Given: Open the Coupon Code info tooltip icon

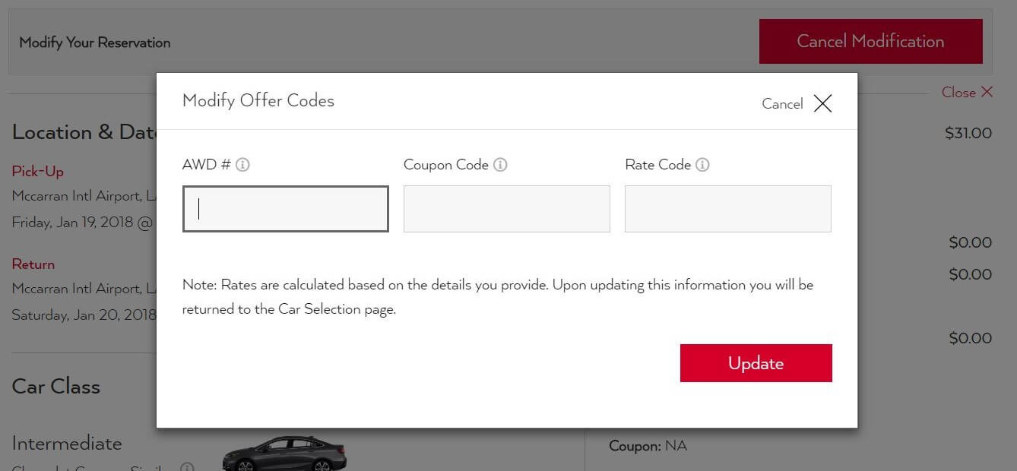Looking at the screenshot, I should (x=500, y=165).
